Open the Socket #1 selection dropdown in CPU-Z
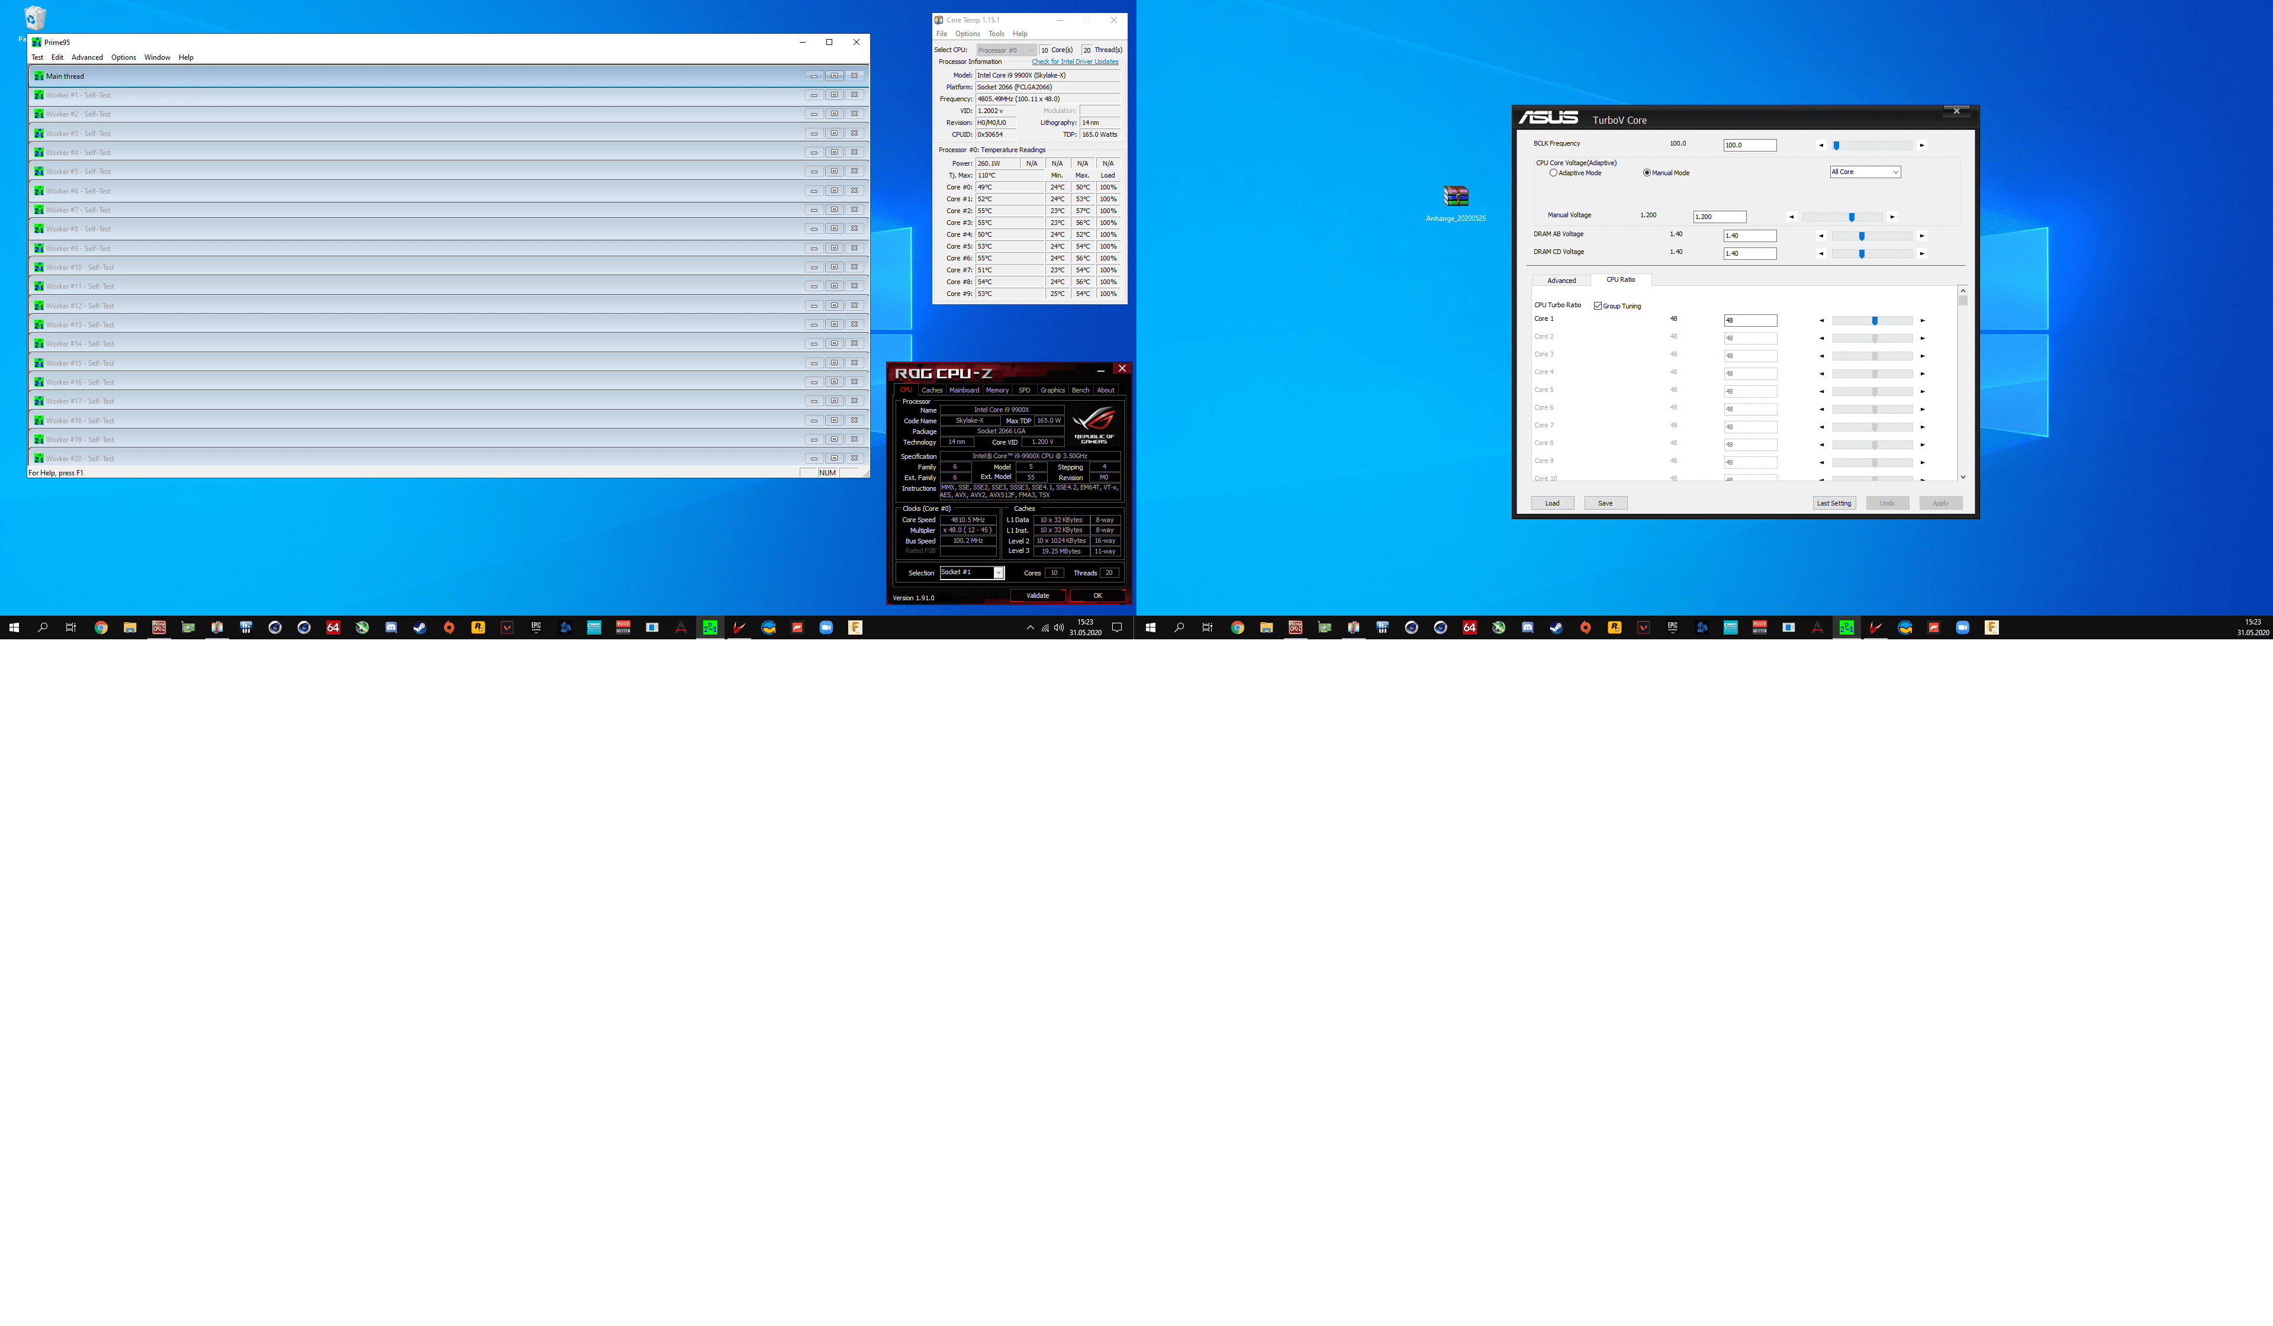The width and height of the screenshot is (2273, 1326). (971, 573)
